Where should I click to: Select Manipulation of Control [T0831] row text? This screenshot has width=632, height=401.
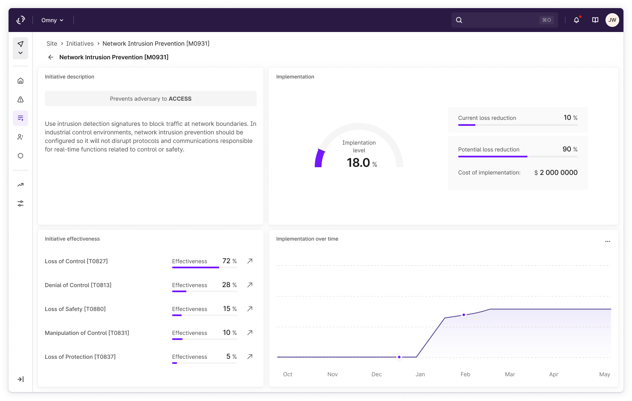tap(87, 333)
